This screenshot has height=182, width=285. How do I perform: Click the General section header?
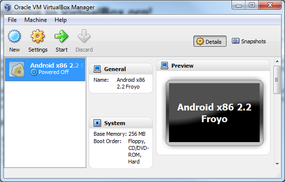121,69
